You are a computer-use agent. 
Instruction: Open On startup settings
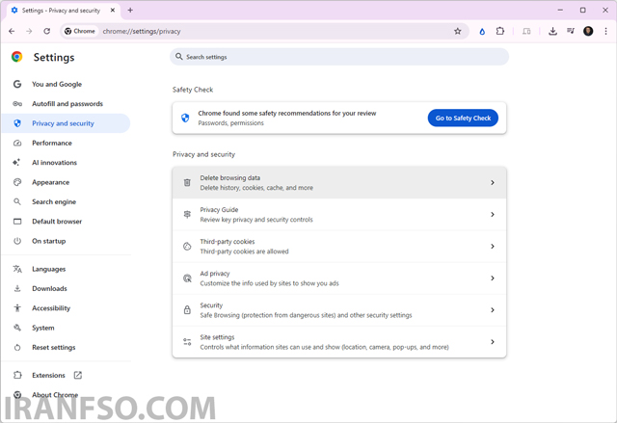tap(67, 241)
